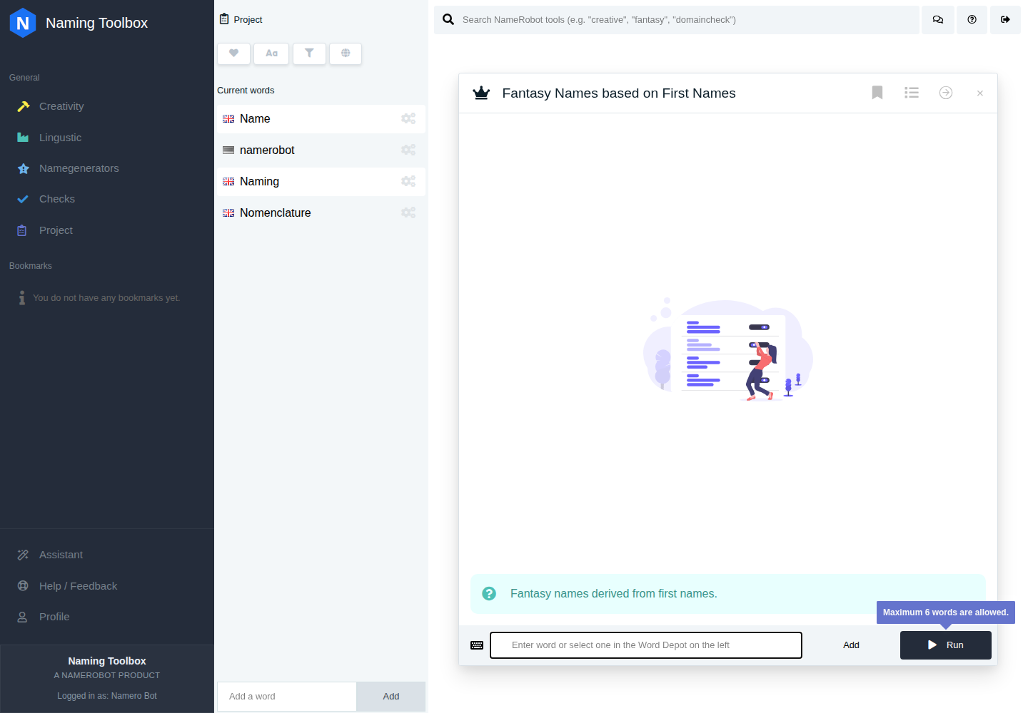The height and width of the screenshot is (713, 1028).
Task: Click the Project panel header
Action: 241,19
